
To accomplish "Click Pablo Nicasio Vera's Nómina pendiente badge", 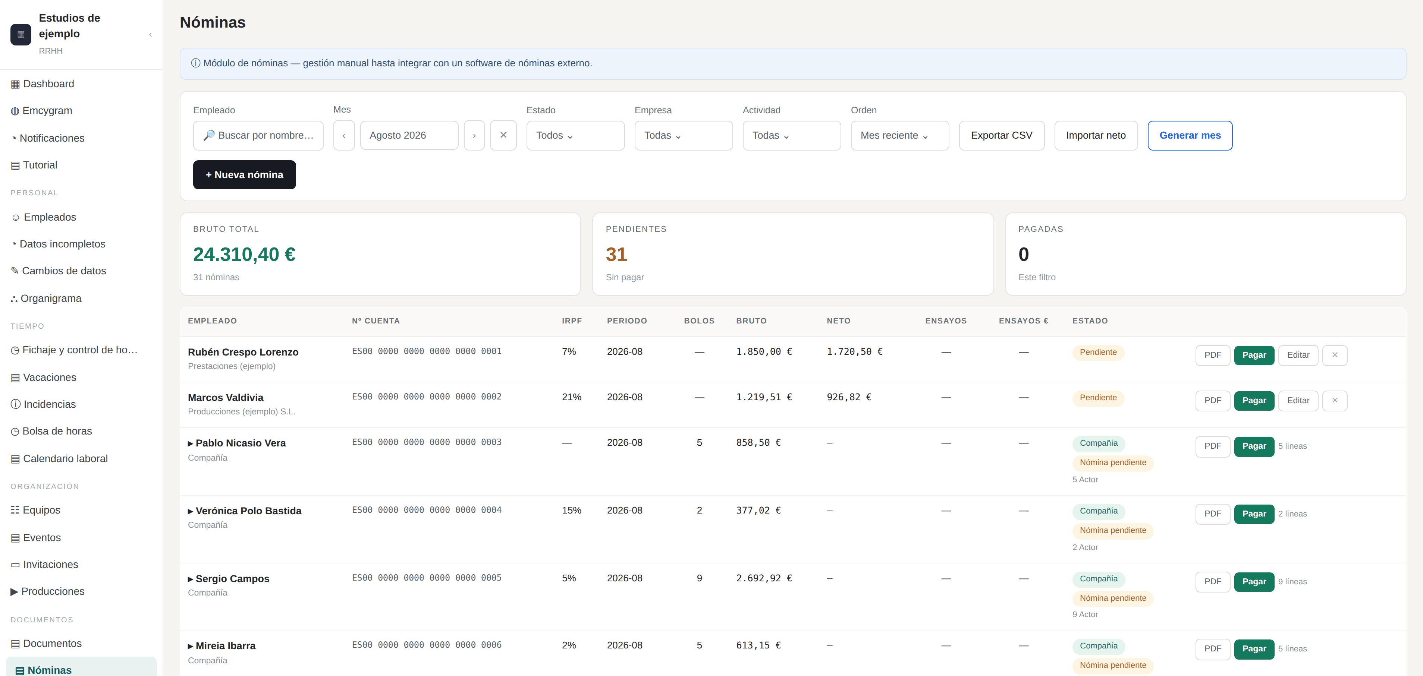I will 1112,463.
